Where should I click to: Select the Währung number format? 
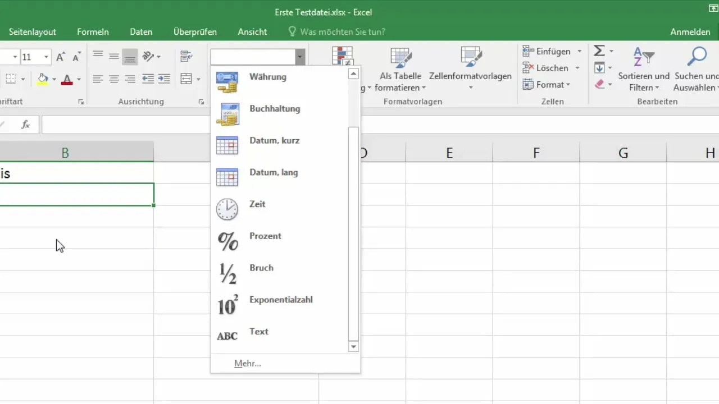[x=280, y=81]
